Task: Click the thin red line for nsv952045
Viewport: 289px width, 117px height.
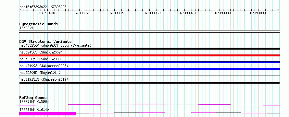Action: [x=149, y=76]
